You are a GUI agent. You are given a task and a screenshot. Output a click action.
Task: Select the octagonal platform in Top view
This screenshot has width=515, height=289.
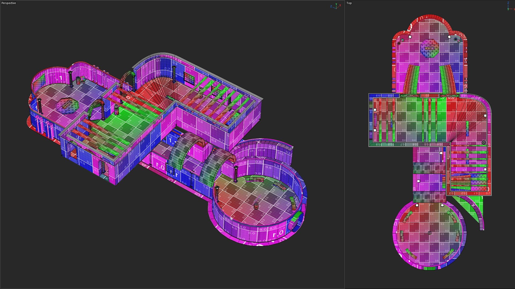430,48
